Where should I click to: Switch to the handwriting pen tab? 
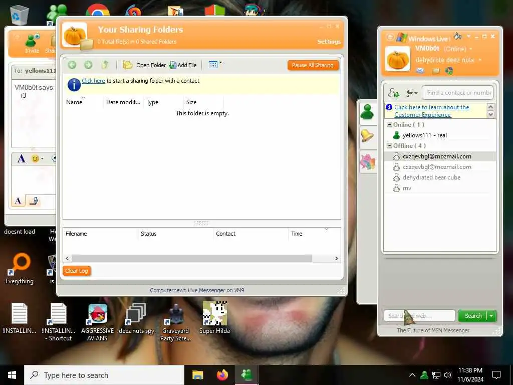click(34, 201)
